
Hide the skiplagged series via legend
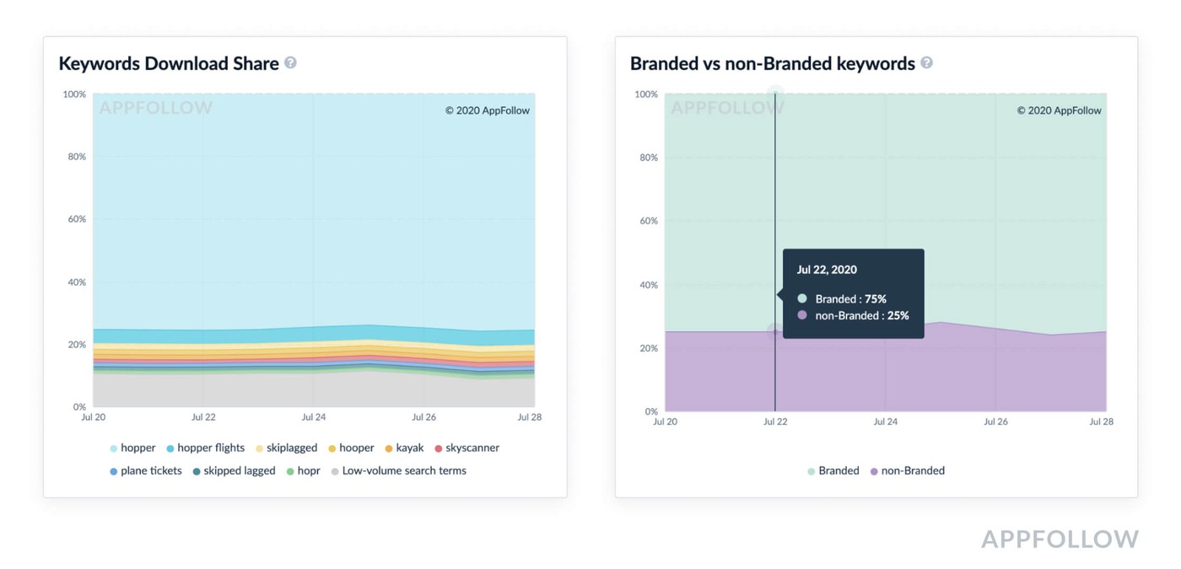tap(286, 448)
